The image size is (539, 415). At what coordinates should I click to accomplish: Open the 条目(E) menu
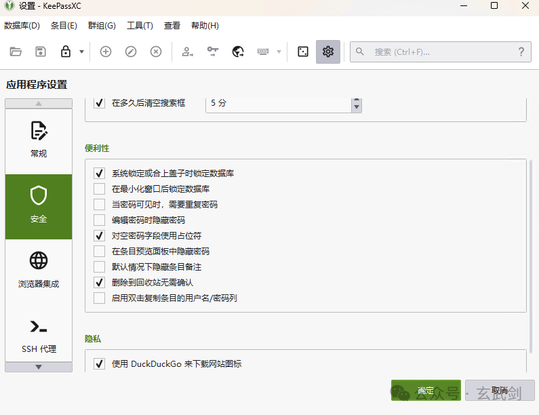pyautogui.click(x=64, y=26)
